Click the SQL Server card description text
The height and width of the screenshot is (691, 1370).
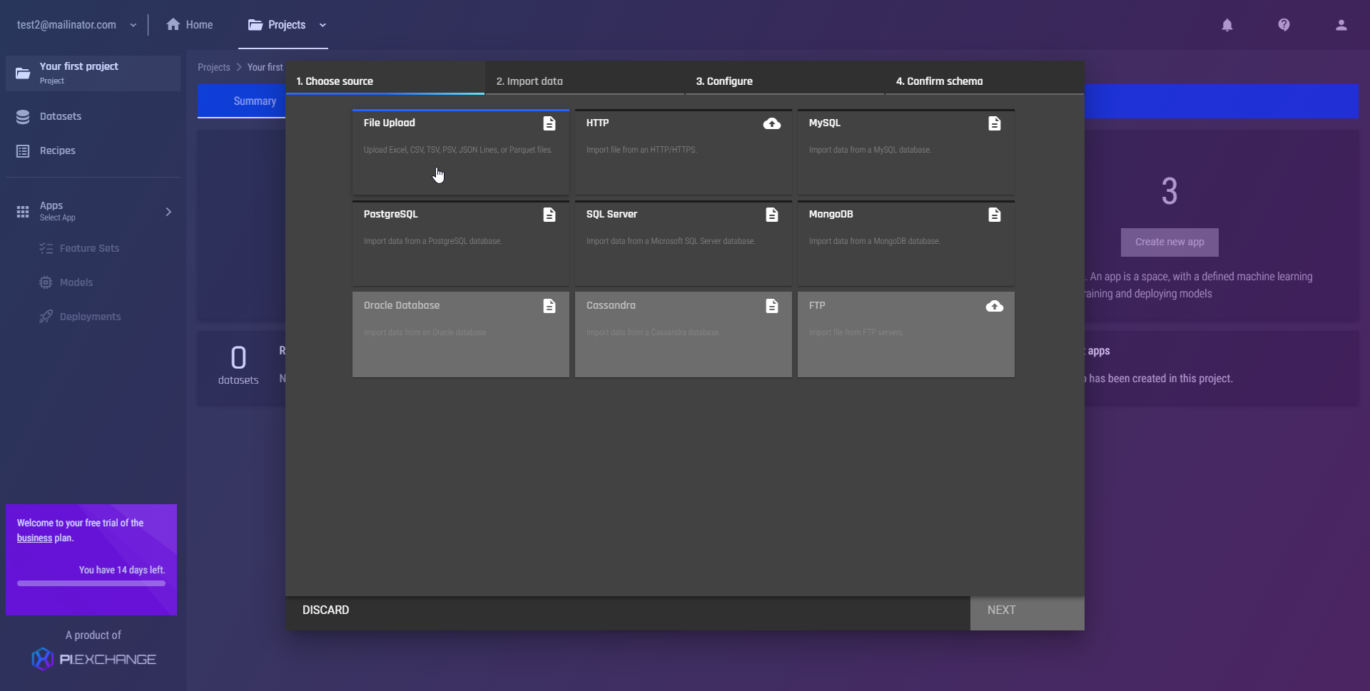(x=671, y=241)
